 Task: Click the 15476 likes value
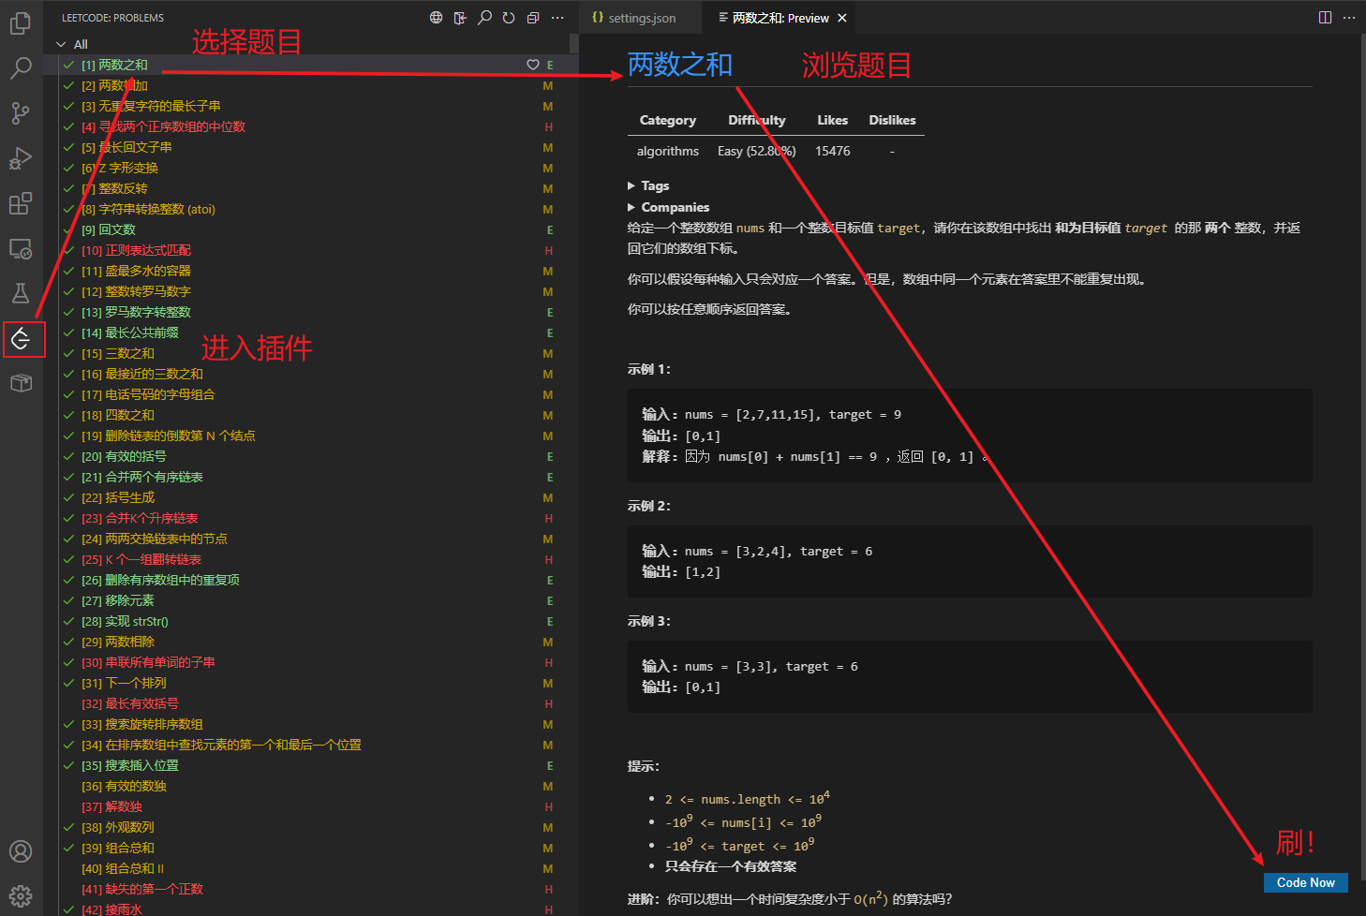click(833, 151)
